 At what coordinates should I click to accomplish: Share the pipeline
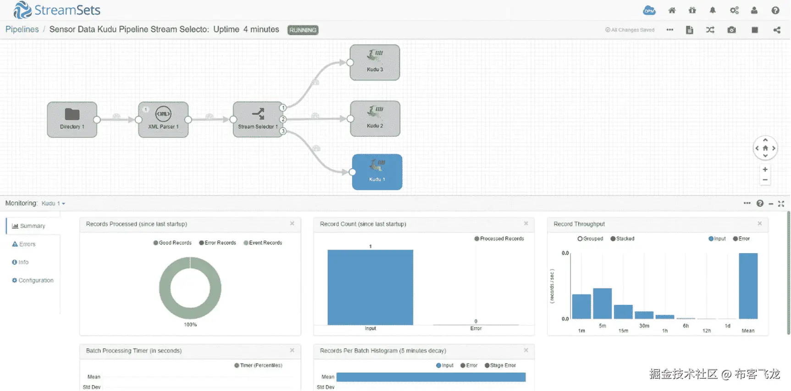click(x=777, y=30)
